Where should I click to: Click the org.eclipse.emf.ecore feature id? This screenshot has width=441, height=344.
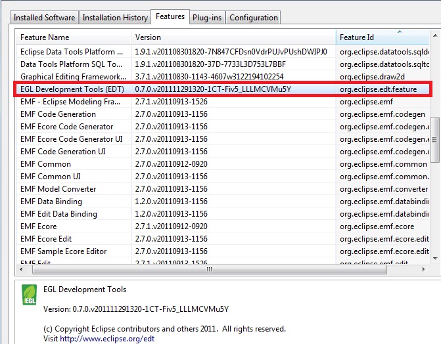377,226
